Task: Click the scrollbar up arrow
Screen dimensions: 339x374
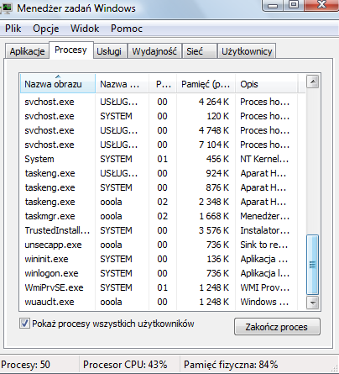Action: point(312,82)
